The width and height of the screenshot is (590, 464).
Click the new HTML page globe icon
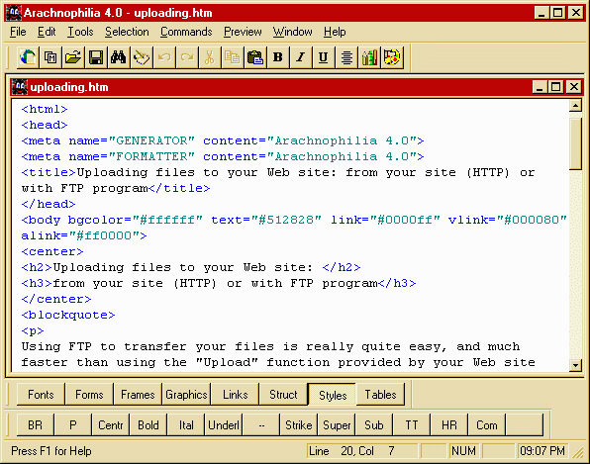point(29,57)
